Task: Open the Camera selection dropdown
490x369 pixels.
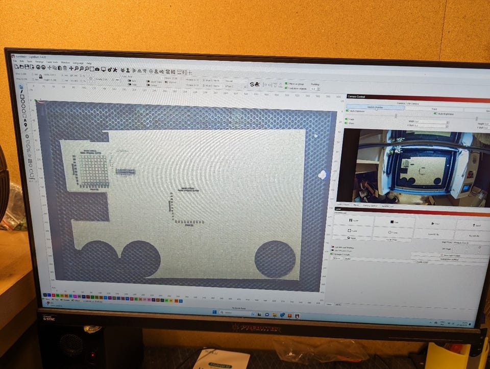Action: coord(447,104)
